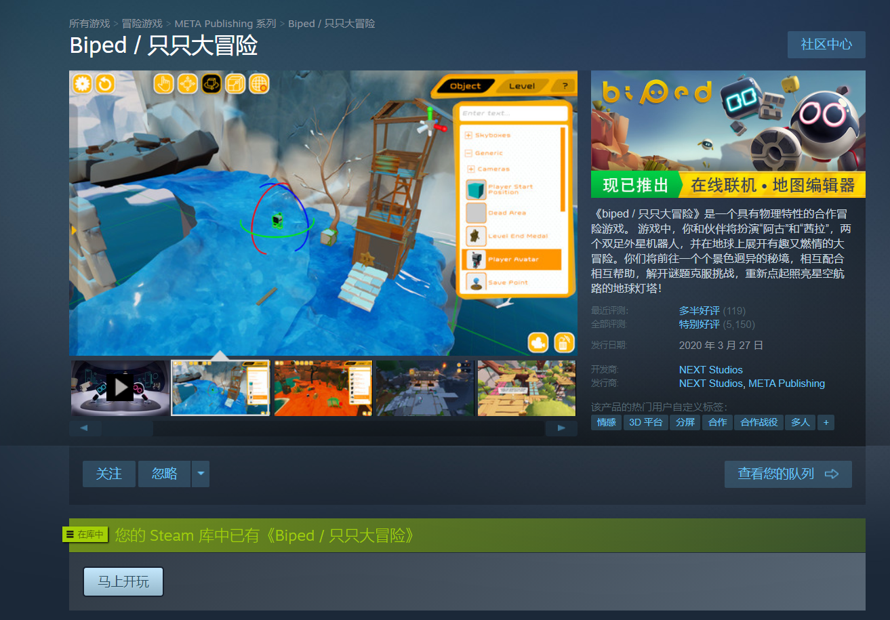The height and width of the screenshot is (620, 890).
Task: Open publisher NEXT Studios in 发行商 row
Action: pyautogui.click(x=711, y=384)
